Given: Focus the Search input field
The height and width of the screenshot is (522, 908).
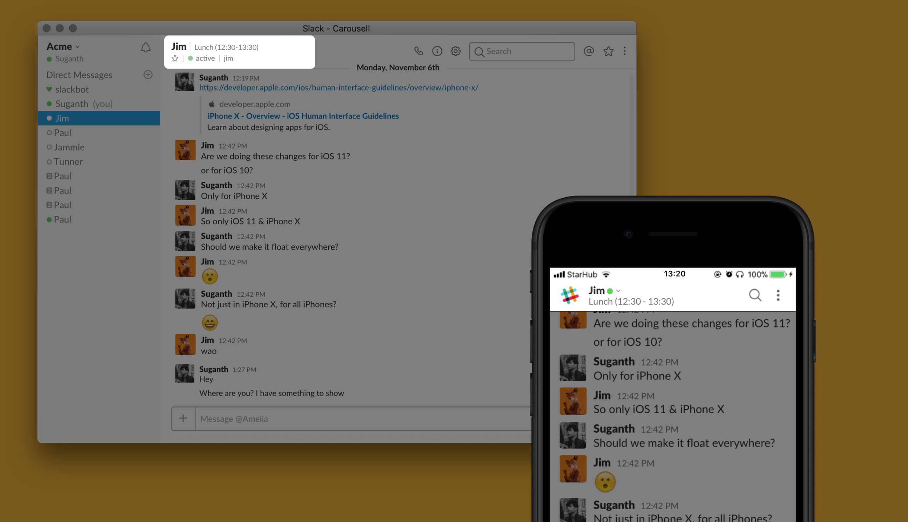Looking at the screenshot, I should pyautogui.click(x=527, y=52).
